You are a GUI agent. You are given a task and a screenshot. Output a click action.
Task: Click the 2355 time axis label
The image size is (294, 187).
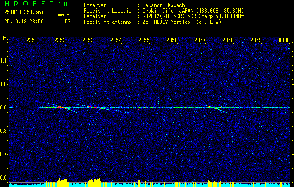pos(144,40)
